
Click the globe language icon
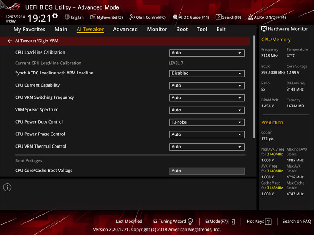[67, 17]
